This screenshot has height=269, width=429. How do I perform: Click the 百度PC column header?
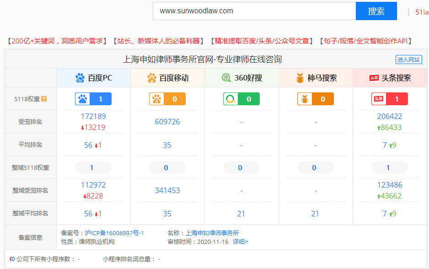click(x=94, y=78)
